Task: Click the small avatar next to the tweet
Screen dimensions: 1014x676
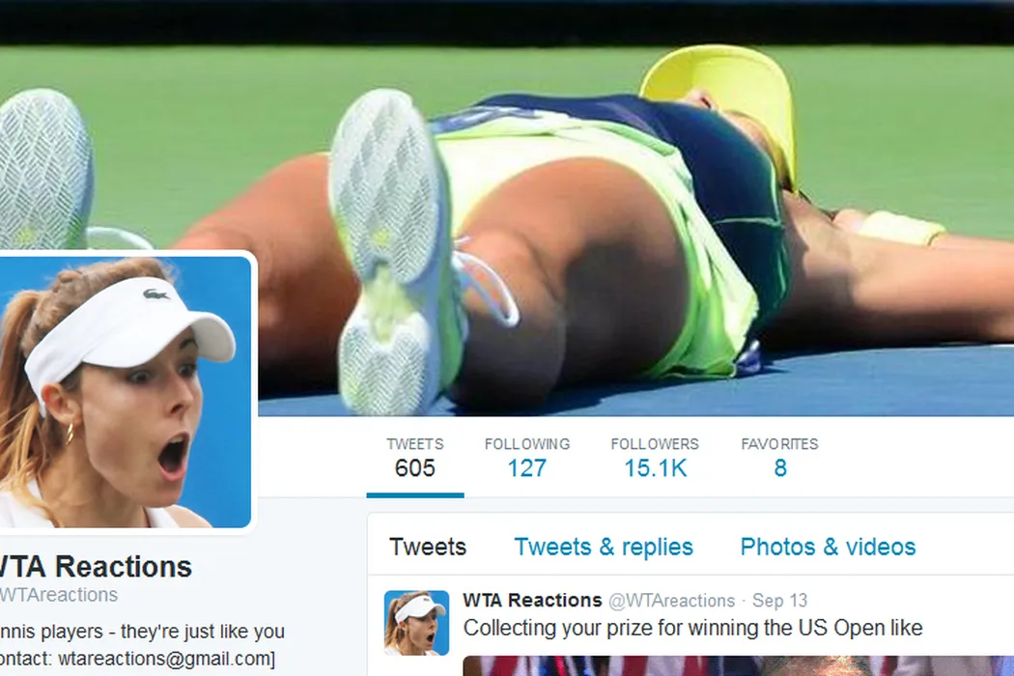Action: (x=416, y=622)
